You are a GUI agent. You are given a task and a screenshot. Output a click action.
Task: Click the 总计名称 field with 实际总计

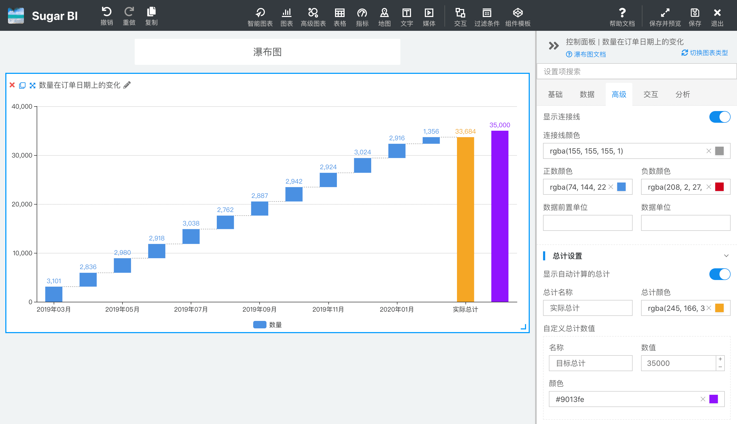(588, 308)
